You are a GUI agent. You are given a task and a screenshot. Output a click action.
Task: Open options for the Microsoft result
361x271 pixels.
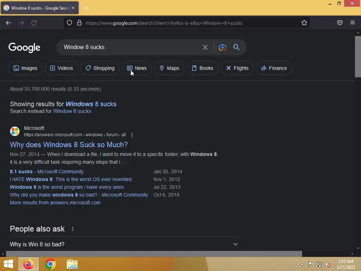click(x=132, y=135)
